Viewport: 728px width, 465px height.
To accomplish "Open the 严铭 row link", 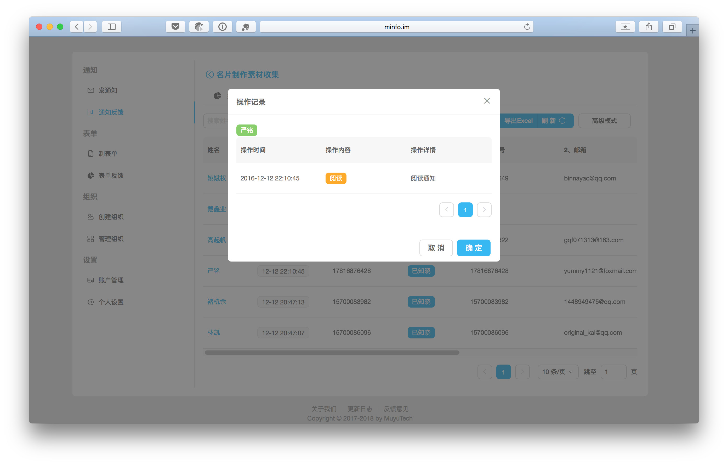I will point(213,271).
